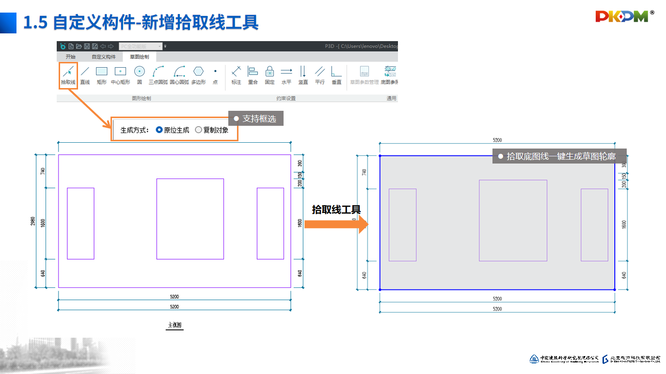
Task: Choose the 矩形 rectangle tool
Action: tap(101, 75)
